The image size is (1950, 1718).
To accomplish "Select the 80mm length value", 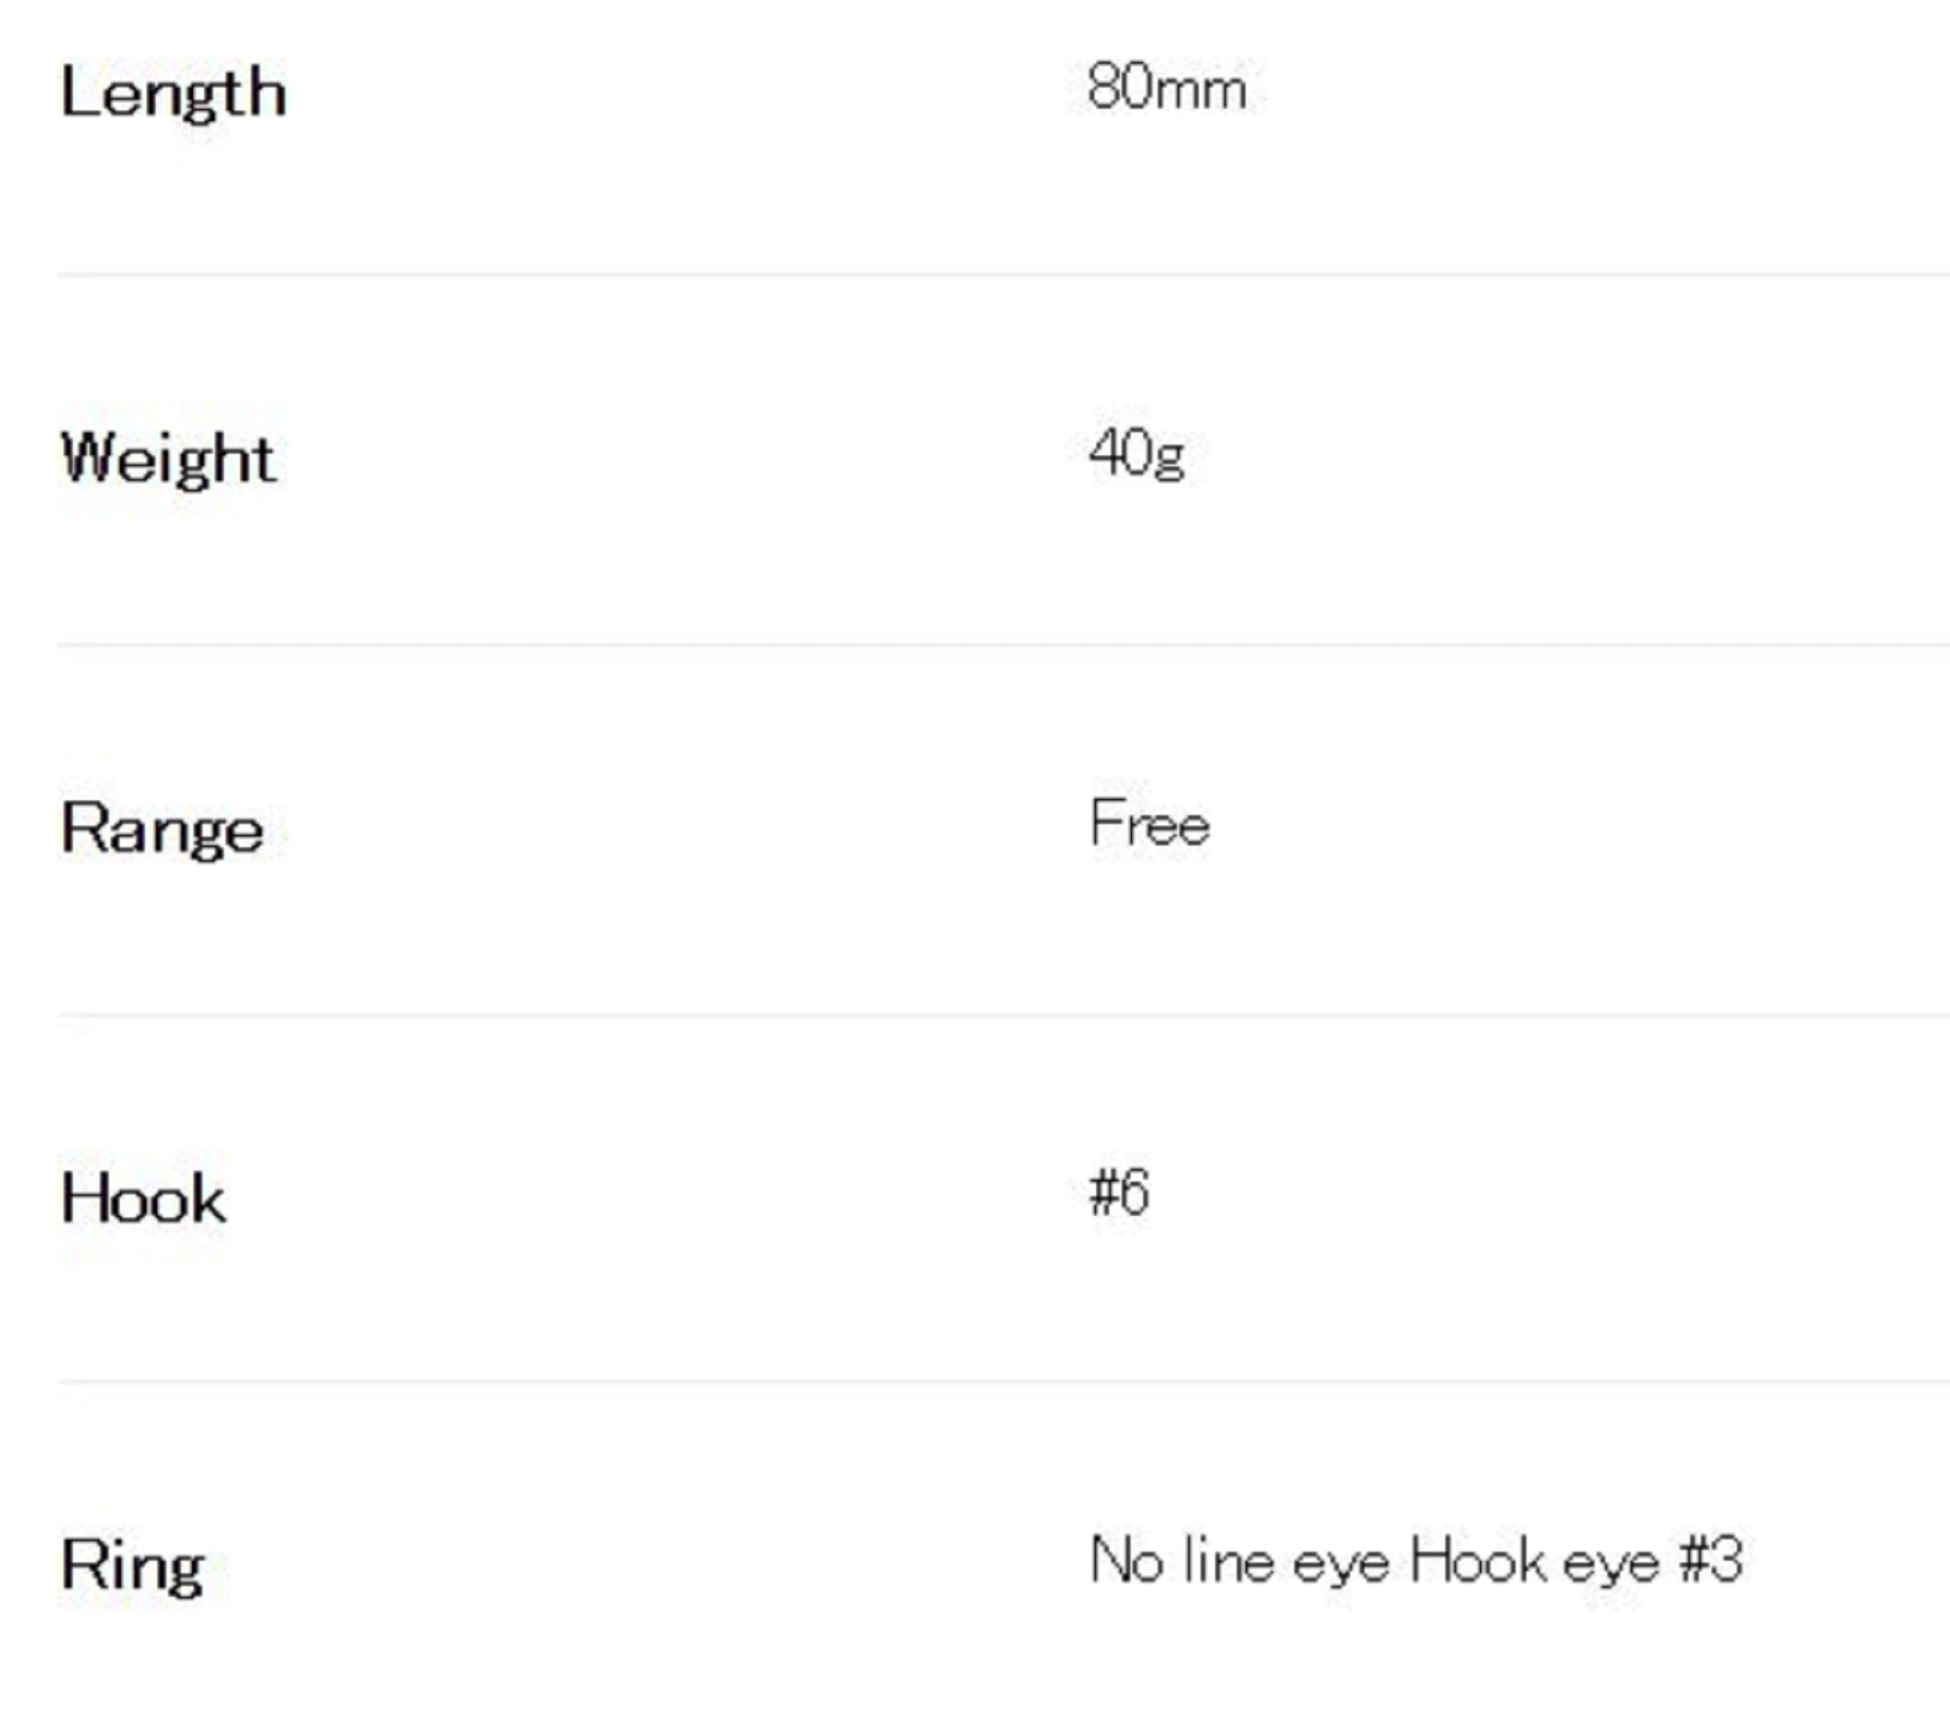I will [1166, 88].
